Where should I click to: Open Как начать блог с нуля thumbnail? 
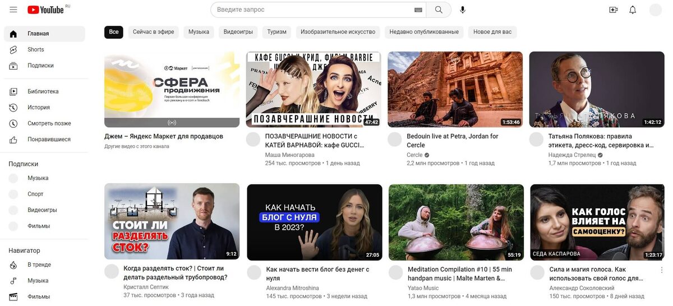pos(314,222)
